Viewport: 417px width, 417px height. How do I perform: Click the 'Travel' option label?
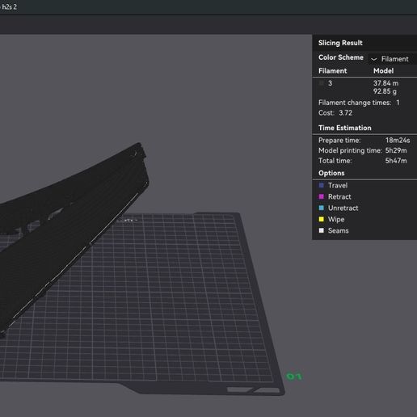pyautogui.click(x=338, y=186)
